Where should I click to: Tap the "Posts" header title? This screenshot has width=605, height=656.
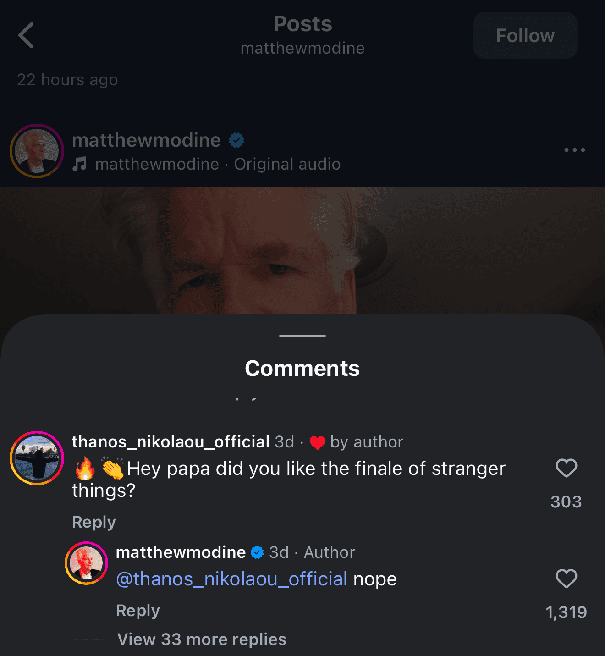tap(302, 24)
